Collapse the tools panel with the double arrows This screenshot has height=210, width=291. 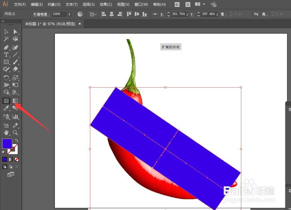point(3,21)
